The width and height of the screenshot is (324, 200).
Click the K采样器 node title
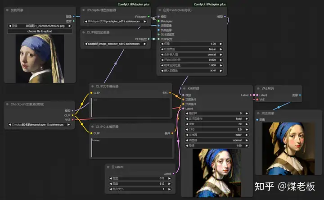(193, 88)
